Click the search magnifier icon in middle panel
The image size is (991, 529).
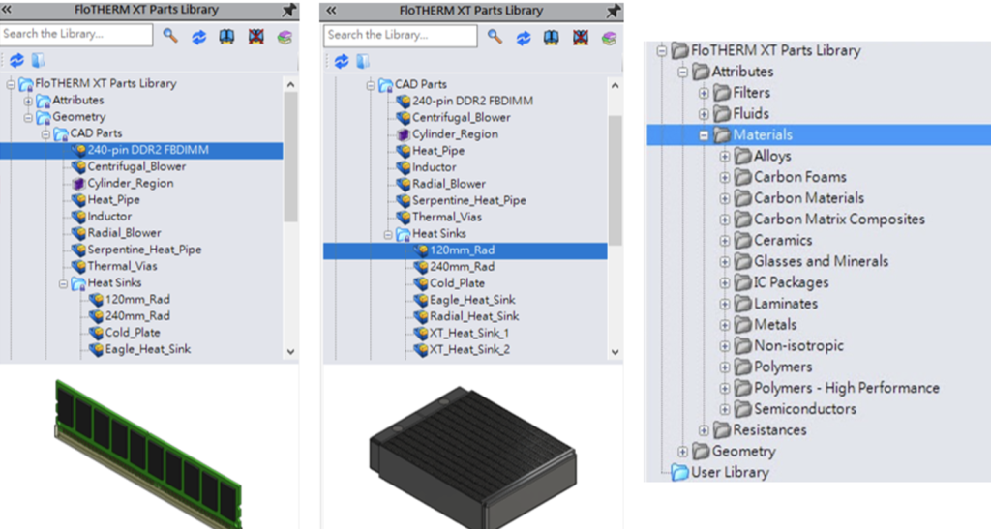point(495,38)
